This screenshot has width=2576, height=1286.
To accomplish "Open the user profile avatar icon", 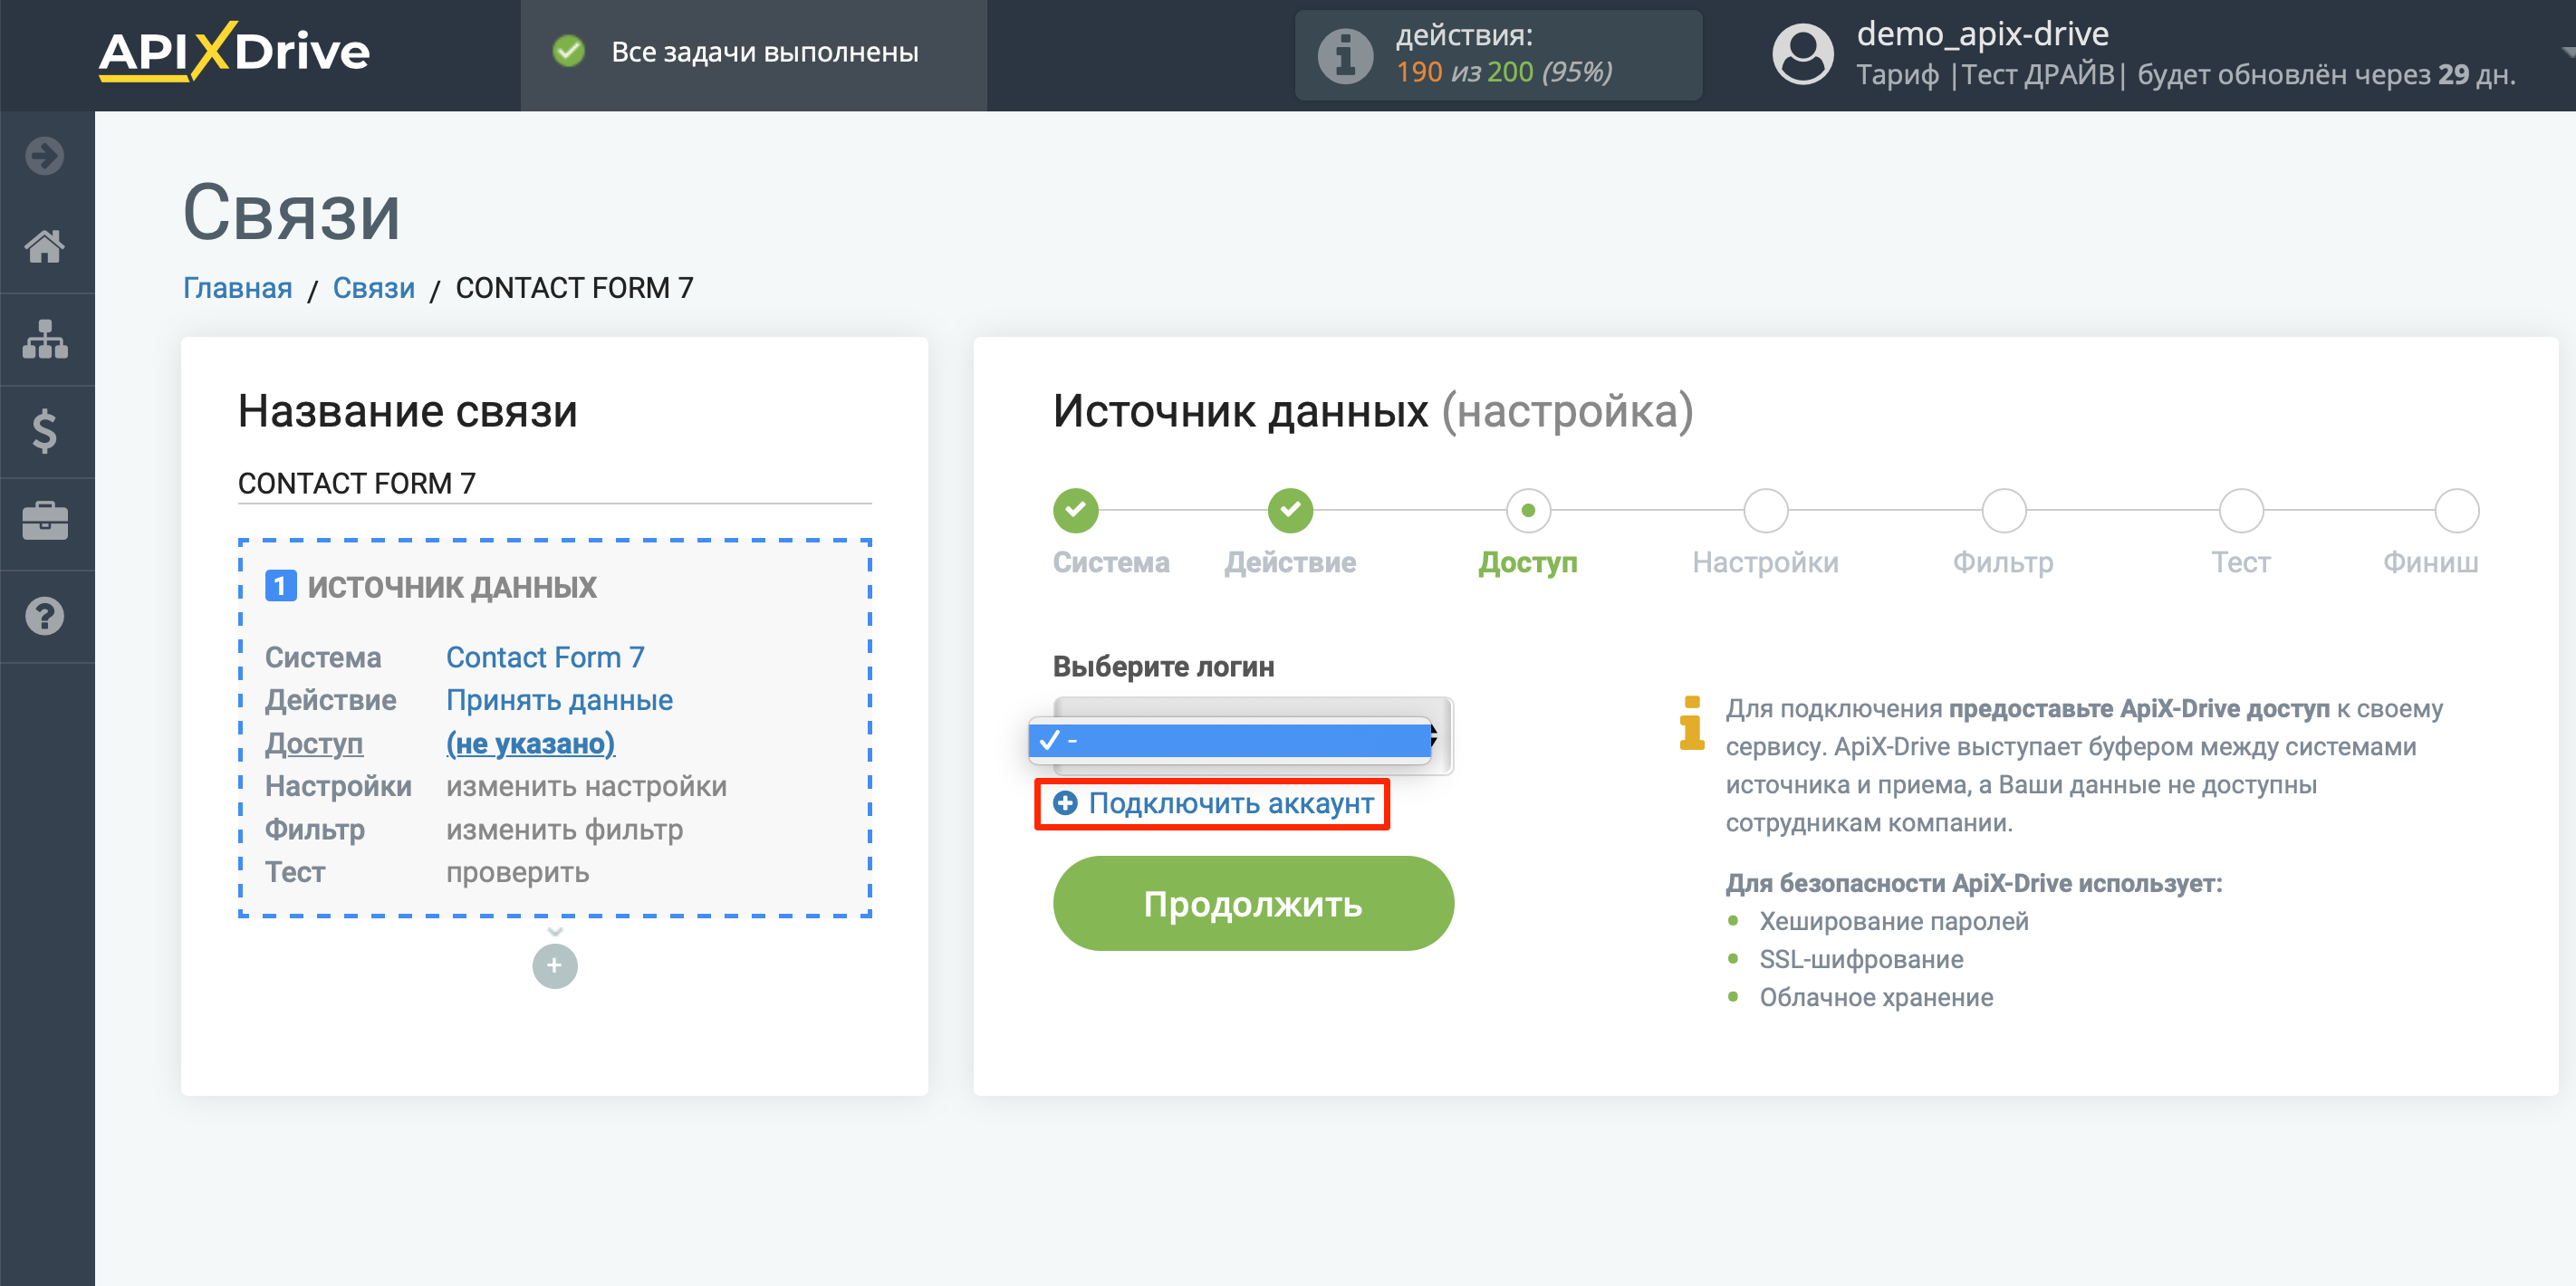I will (x=1803, y=54).
